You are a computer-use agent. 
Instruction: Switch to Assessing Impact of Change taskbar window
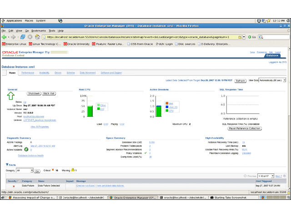pyautogui.click(x=32, y=198)
